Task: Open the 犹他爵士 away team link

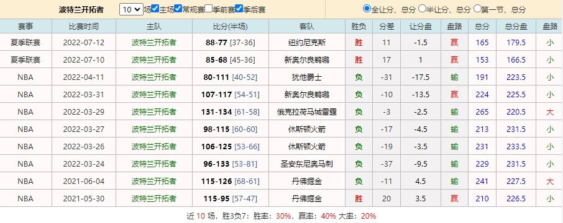Action: (306, 77)
